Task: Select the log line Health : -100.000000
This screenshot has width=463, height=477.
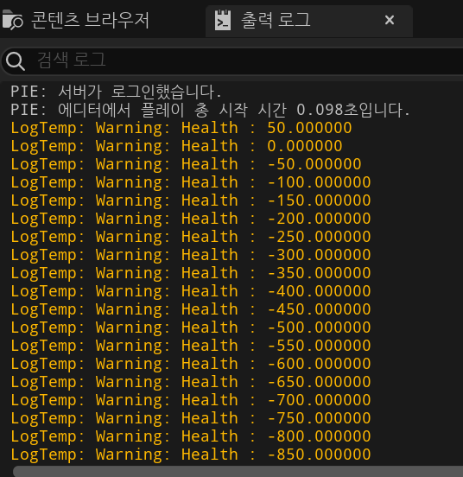Action: coord(191,182)
